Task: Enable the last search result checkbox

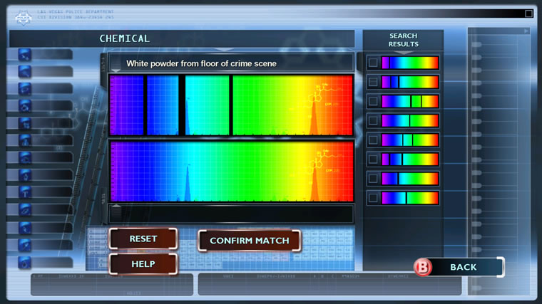Action: coord(372,197)
